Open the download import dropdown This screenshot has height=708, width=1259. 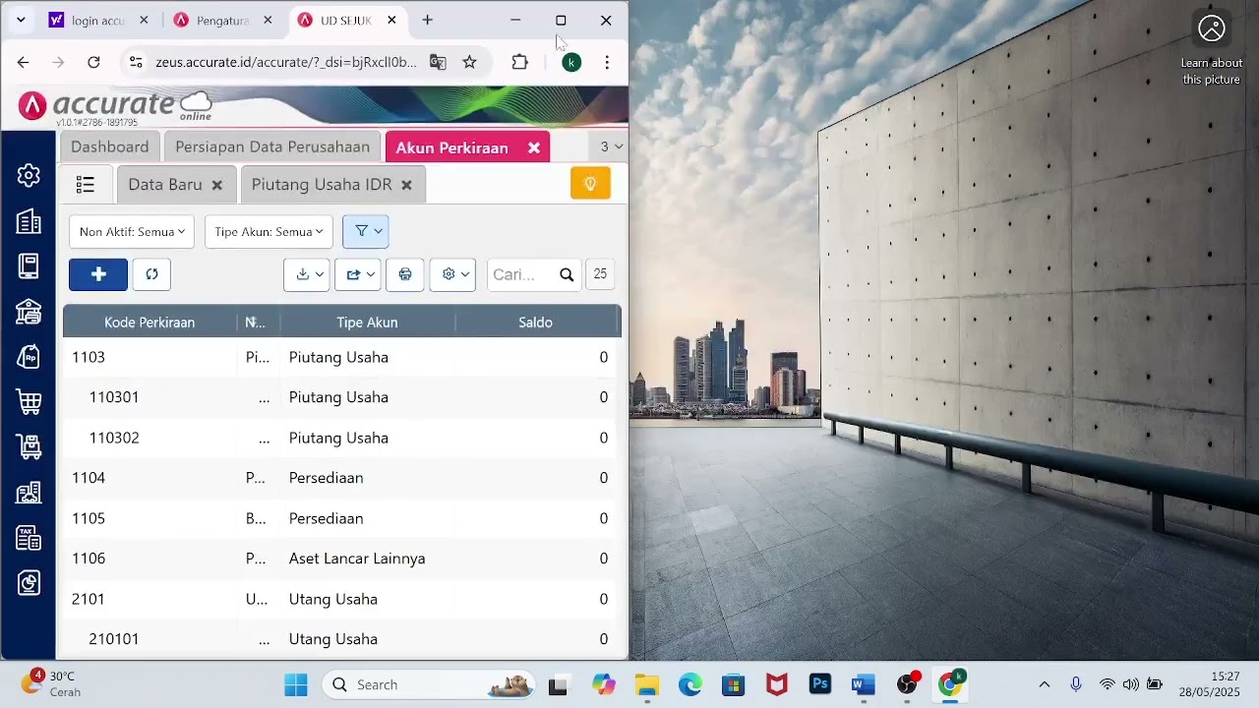point(307,274)
